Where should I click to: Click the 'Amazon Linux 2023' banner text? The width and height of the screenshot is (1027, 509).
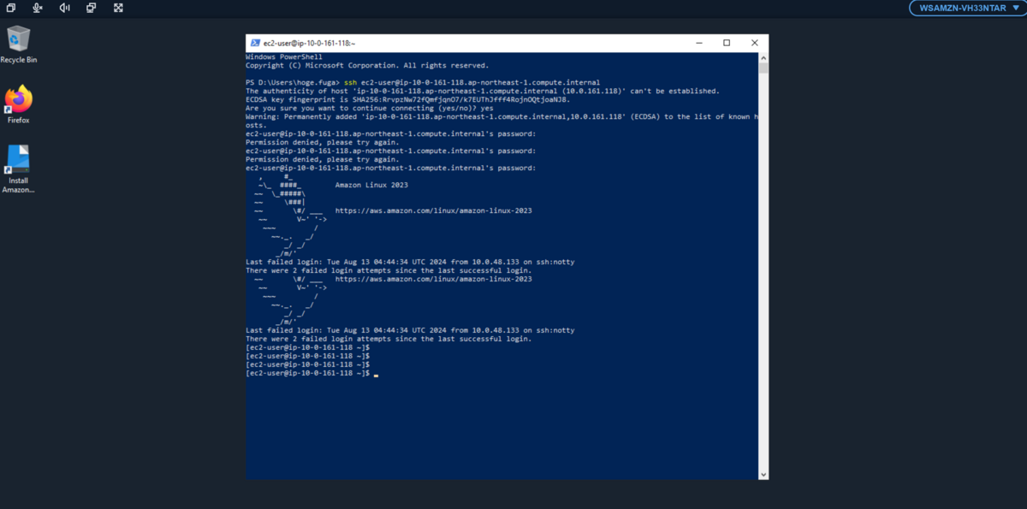point(371,185)
